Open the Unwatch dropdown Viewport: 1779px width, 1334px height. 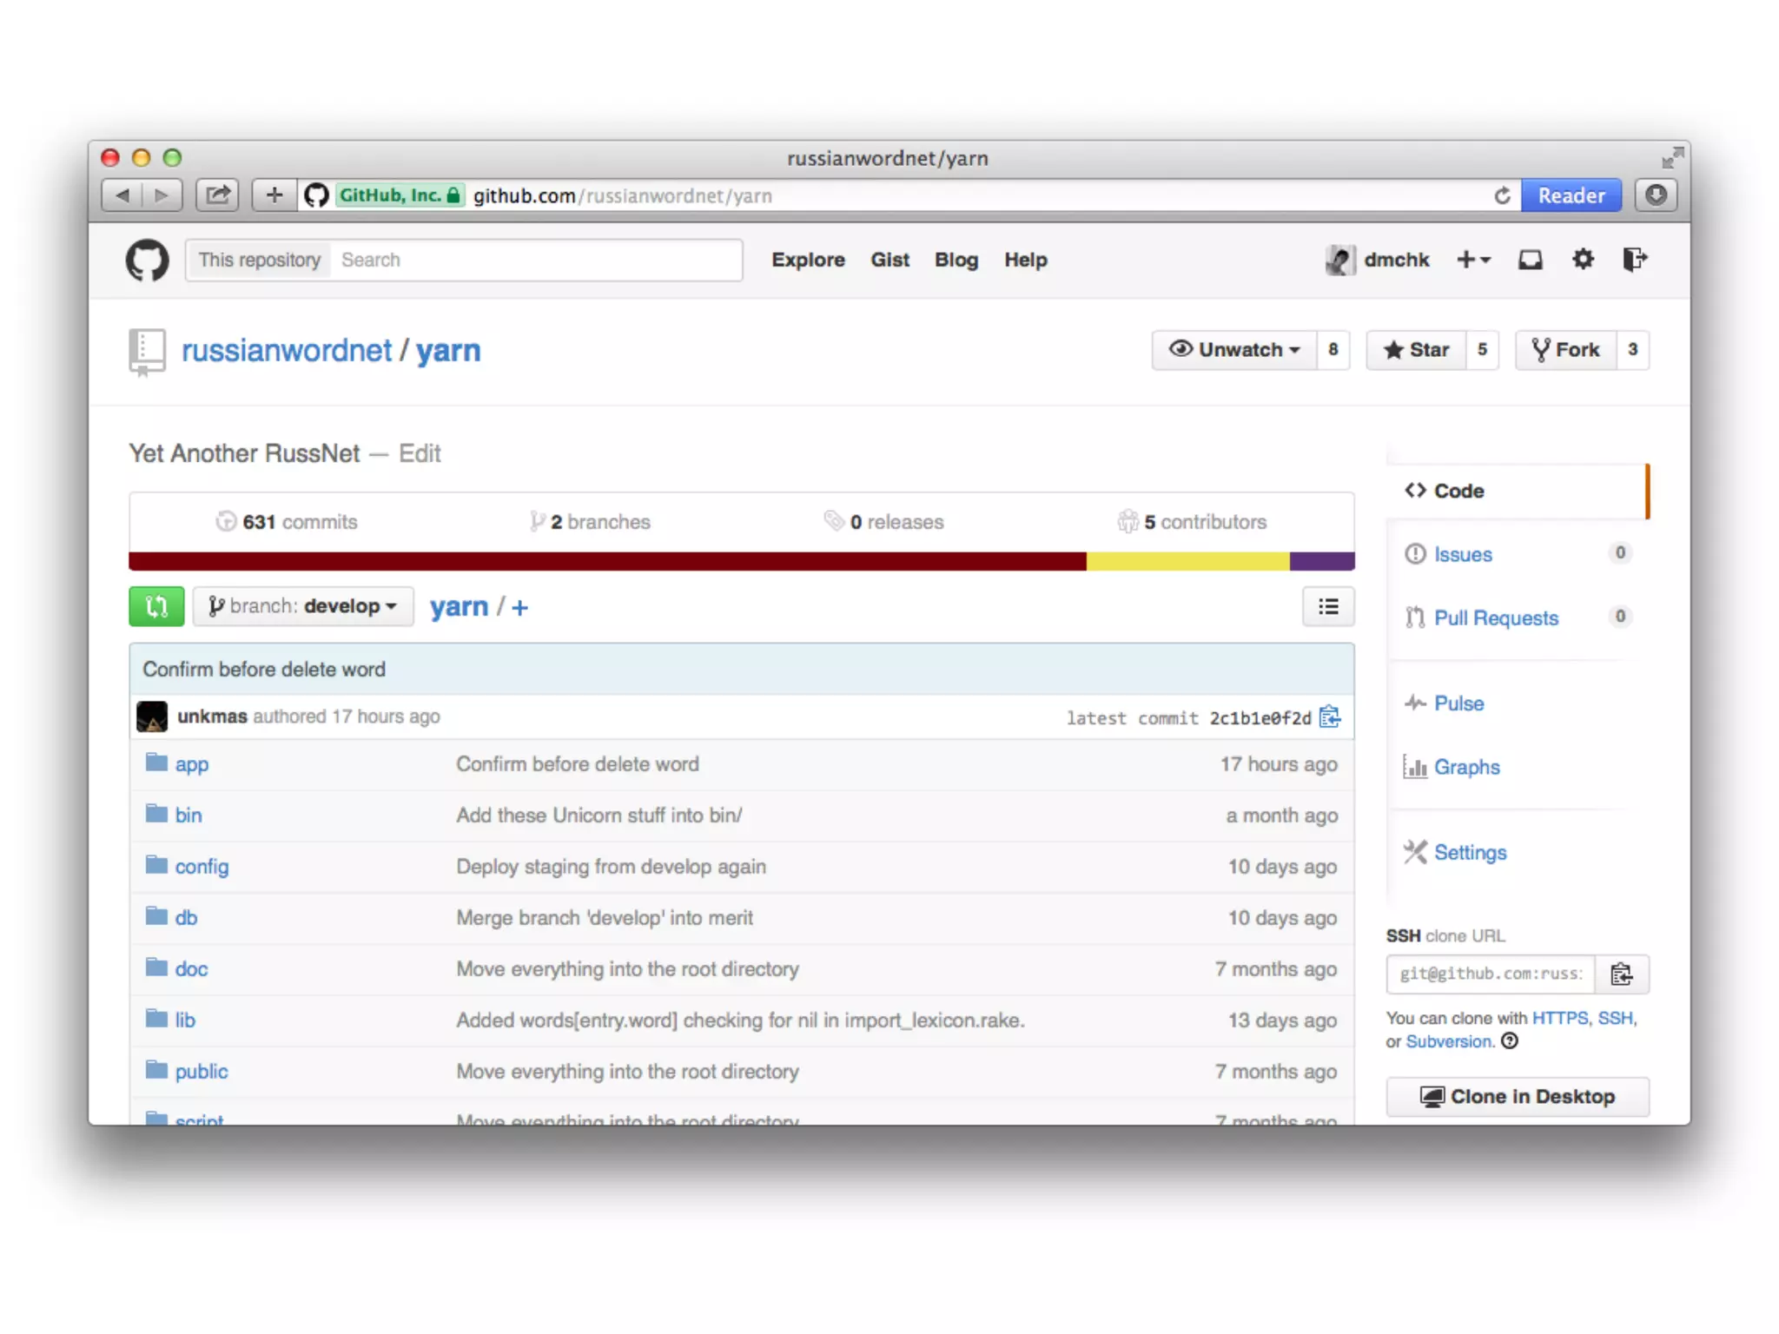1234,350
